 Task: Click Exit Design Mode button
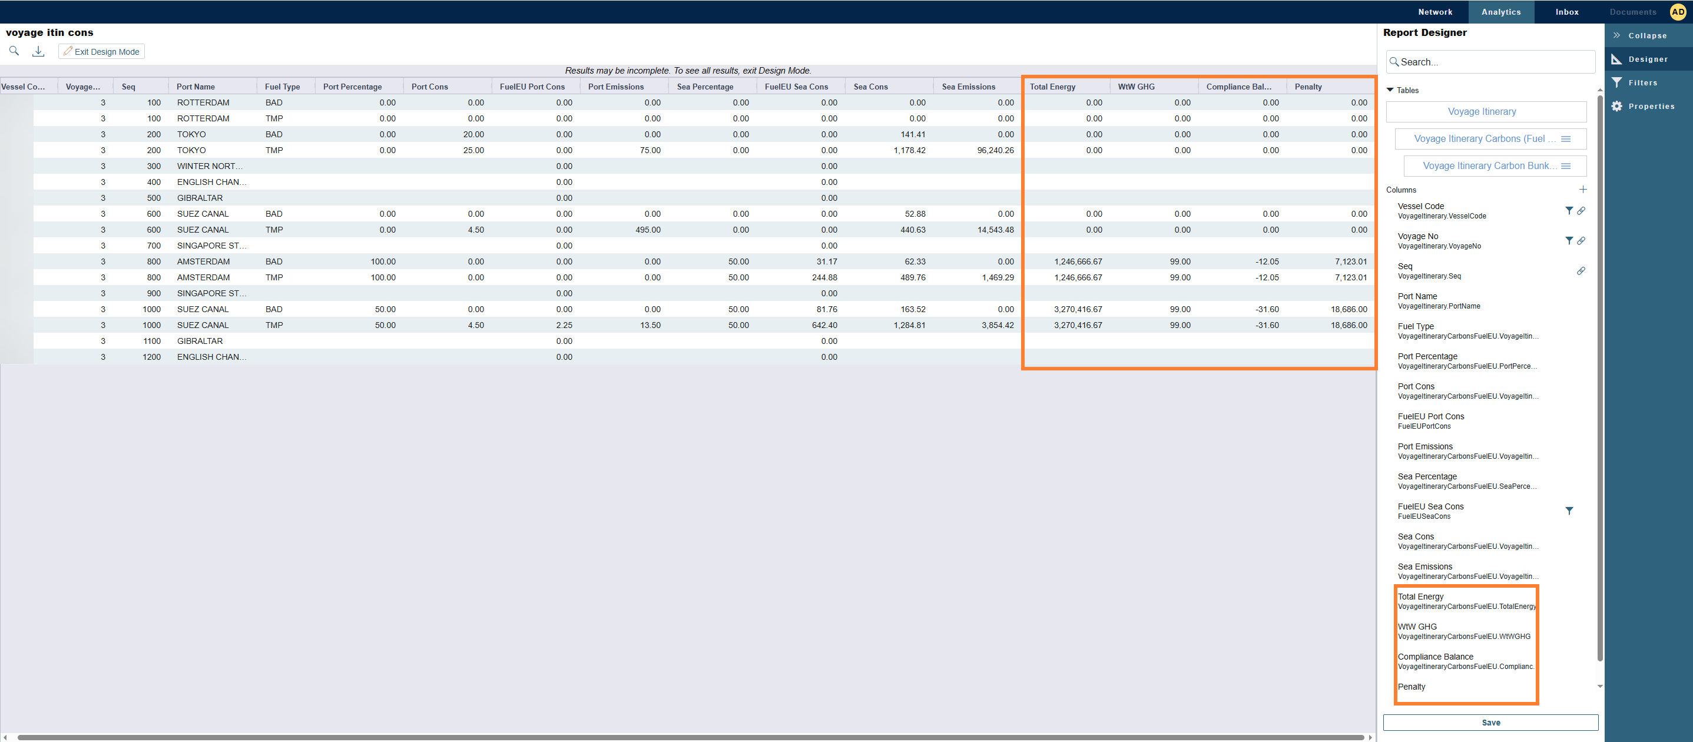101,51
